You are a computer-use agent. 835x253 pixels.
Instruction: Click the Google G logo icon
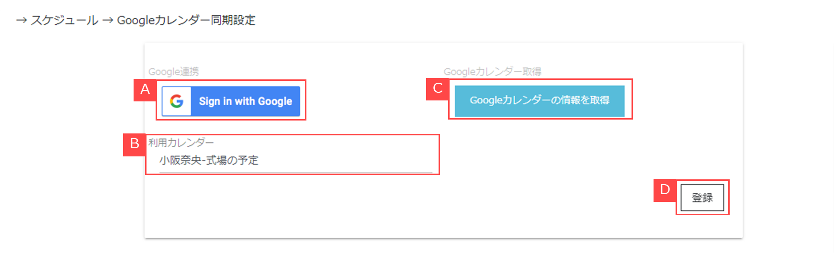[x=177, y=101]
